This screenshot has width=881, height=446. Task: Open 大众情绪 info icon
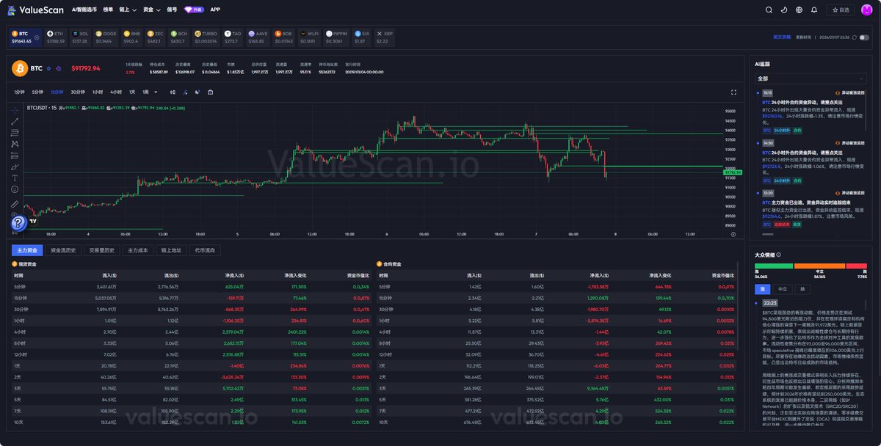(x=778, y=255)
